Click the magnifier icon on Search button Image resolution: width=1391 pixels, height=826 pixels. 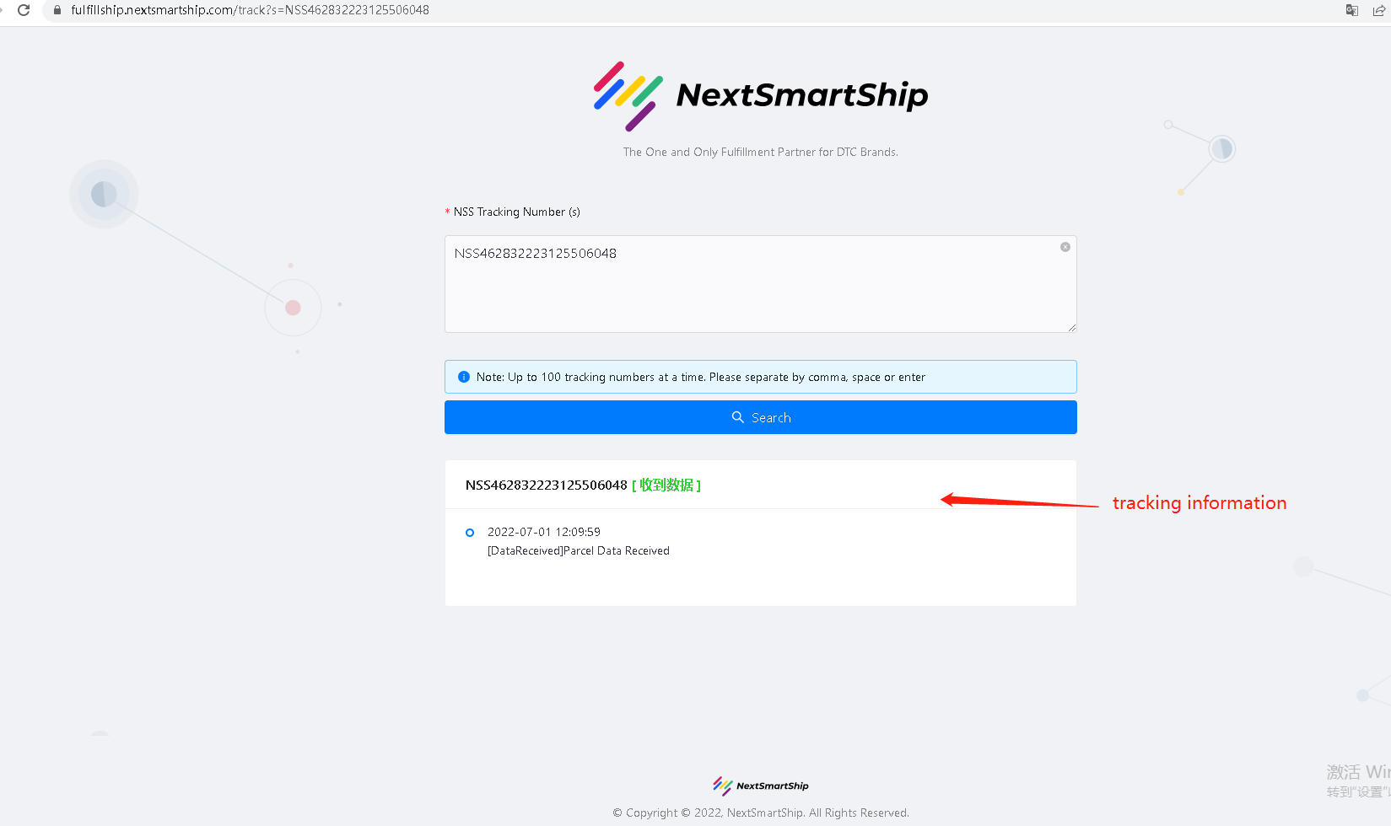point(738,417)
